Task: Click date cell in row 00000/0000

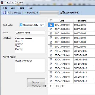Action: (64, 25)
